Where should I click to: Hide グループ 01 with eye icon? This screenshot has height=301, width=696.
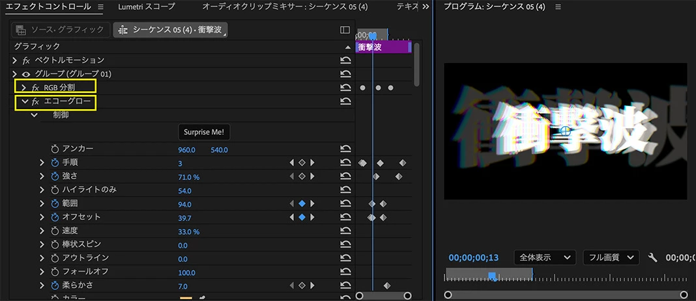pos(26,74)
